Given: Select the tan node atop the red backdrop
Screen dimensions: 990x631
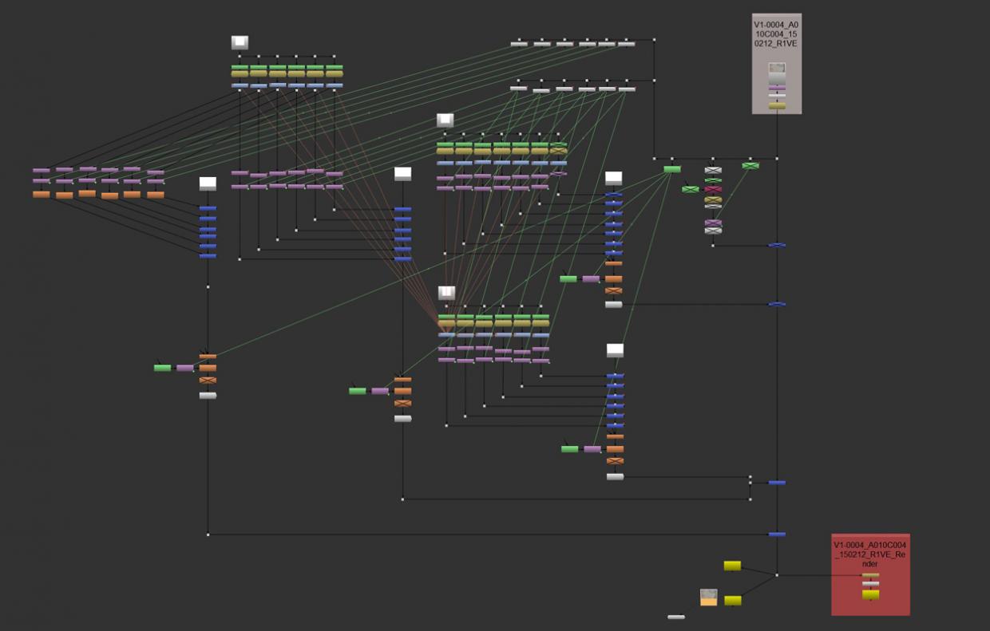Looking at the screenshot, I should 870,574.
